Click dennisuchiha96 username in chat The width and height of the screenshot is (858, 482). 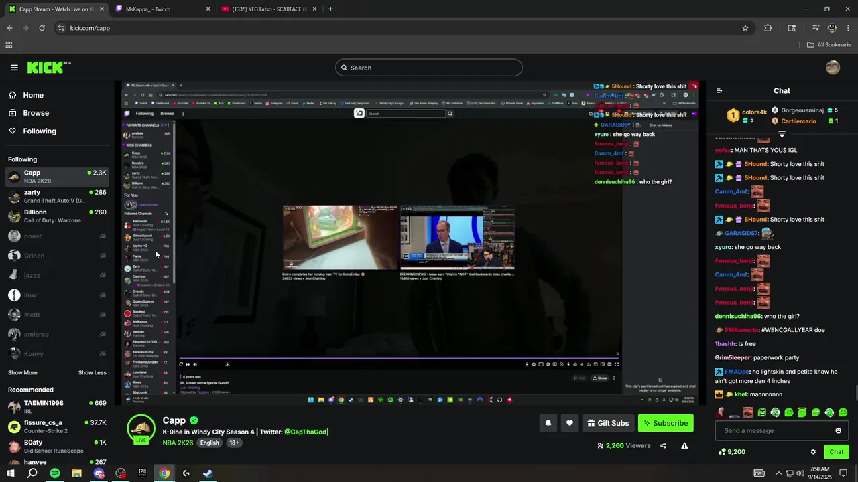tap(738, 316)
